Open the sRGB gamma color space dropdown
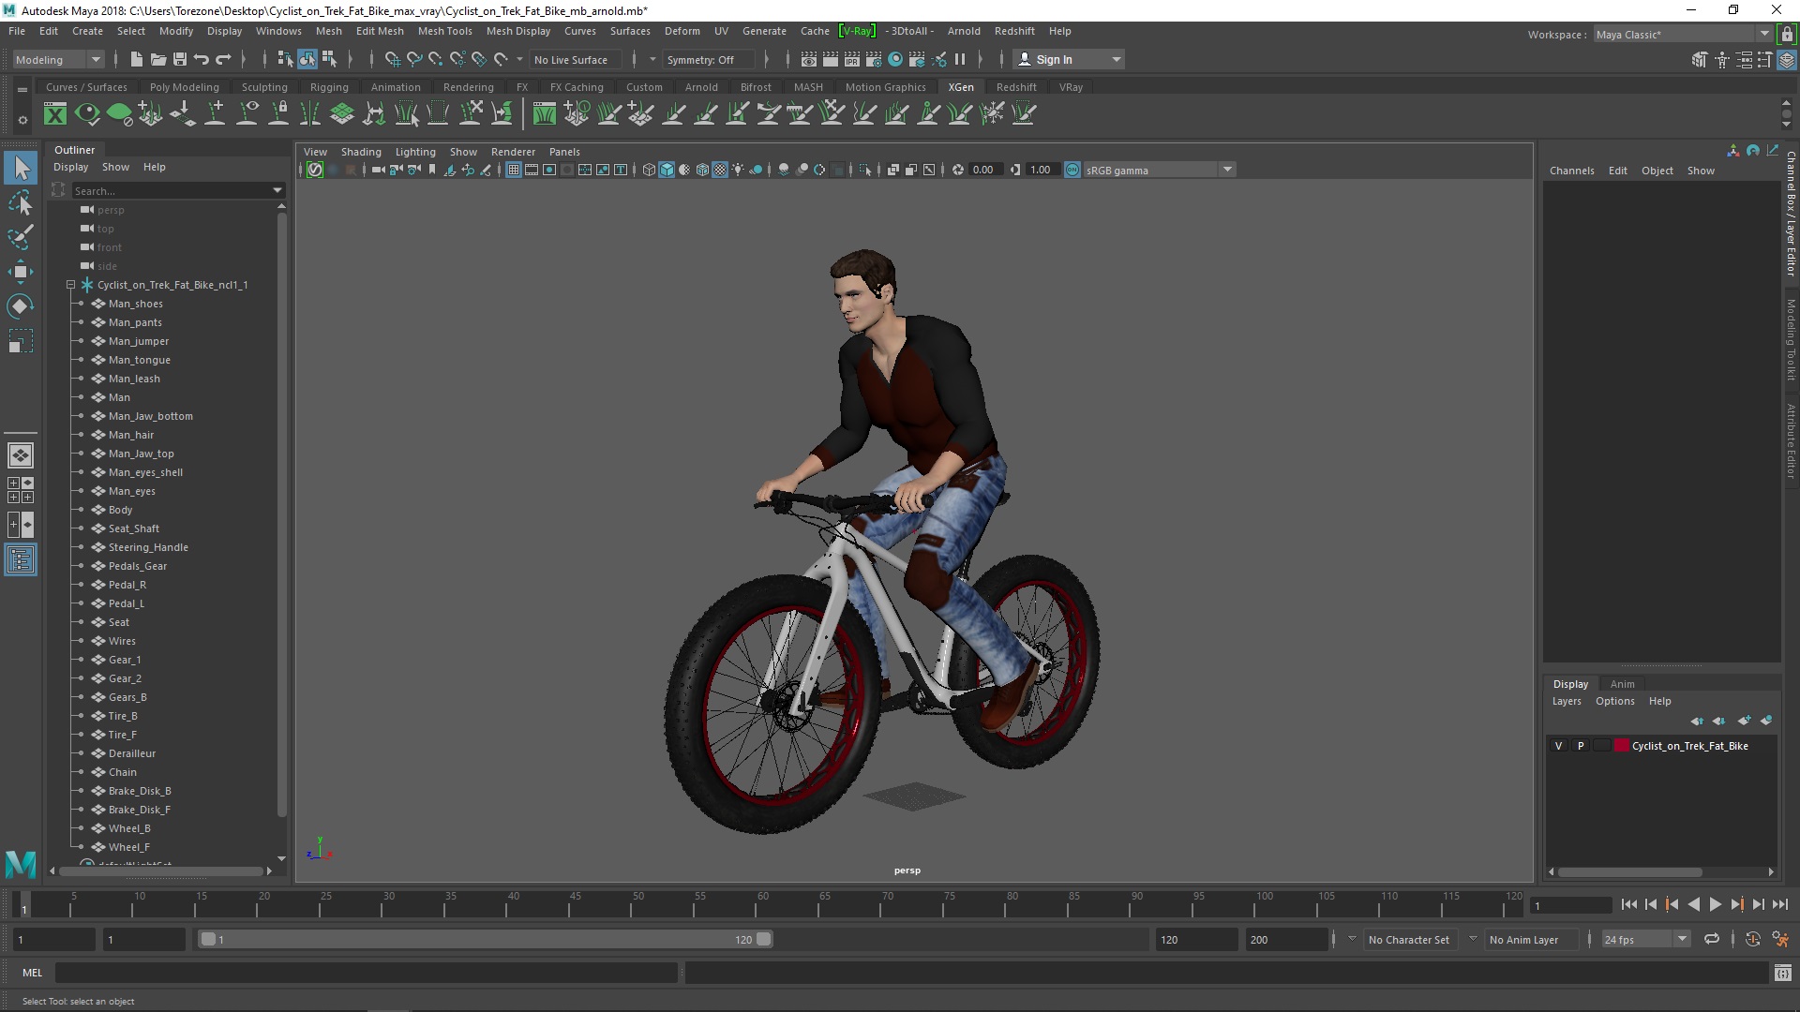This screenshot has width=1800, height=1012. (x=1226, y=170)
